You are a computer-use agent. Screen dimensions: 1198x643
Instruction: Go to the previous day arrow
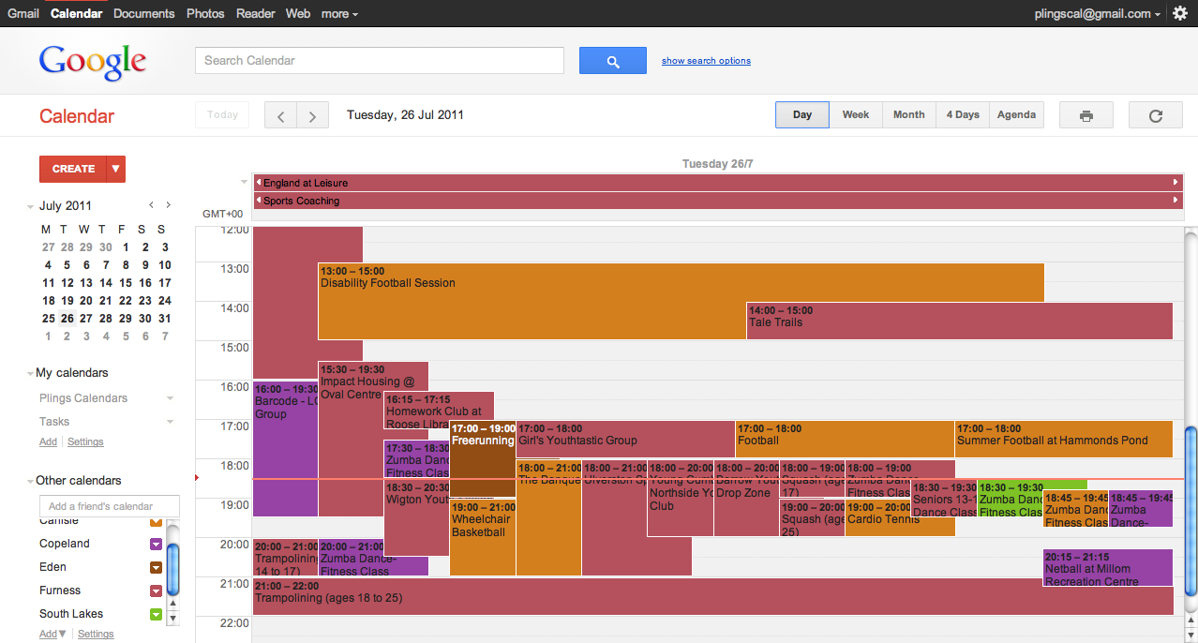click(280, 116)
